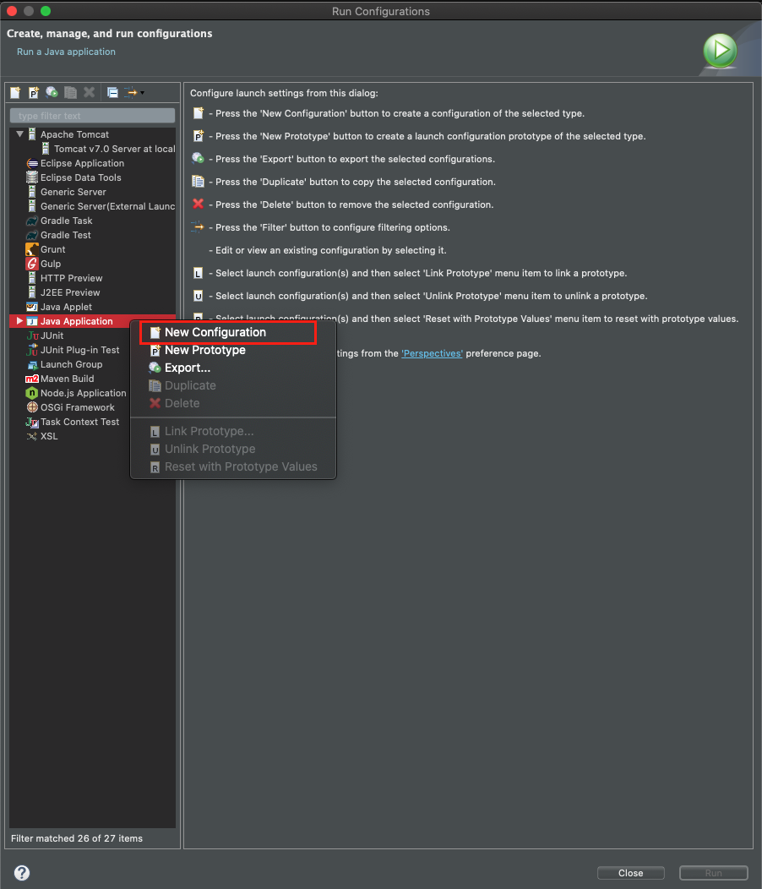The height and width of the screenshot is (889, 762).
Task: Click the XSL icon in the tree
Action: point(32,436)
